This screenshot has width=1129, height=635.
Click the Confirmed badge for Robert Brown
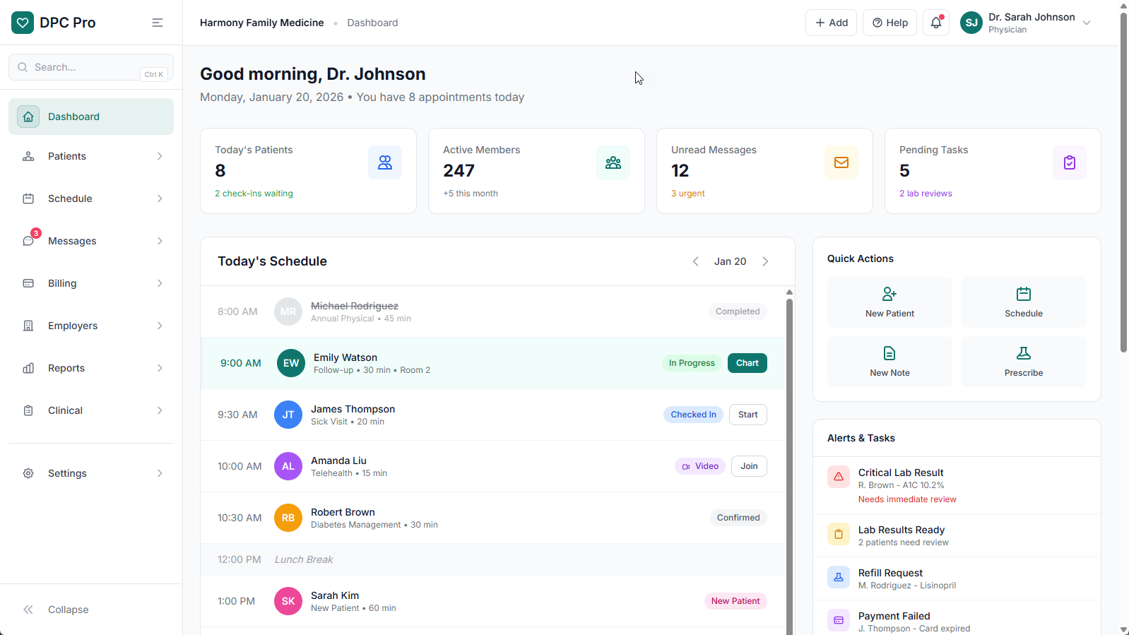coord(738,518)
